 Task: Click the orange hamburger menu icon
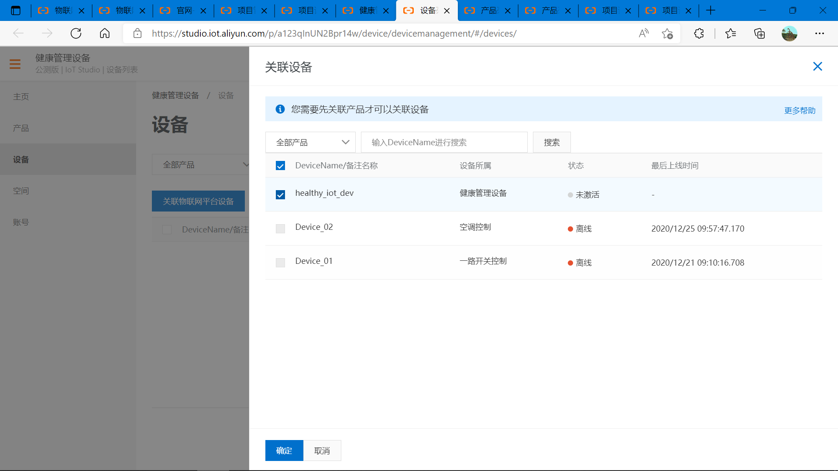point(15,64)
